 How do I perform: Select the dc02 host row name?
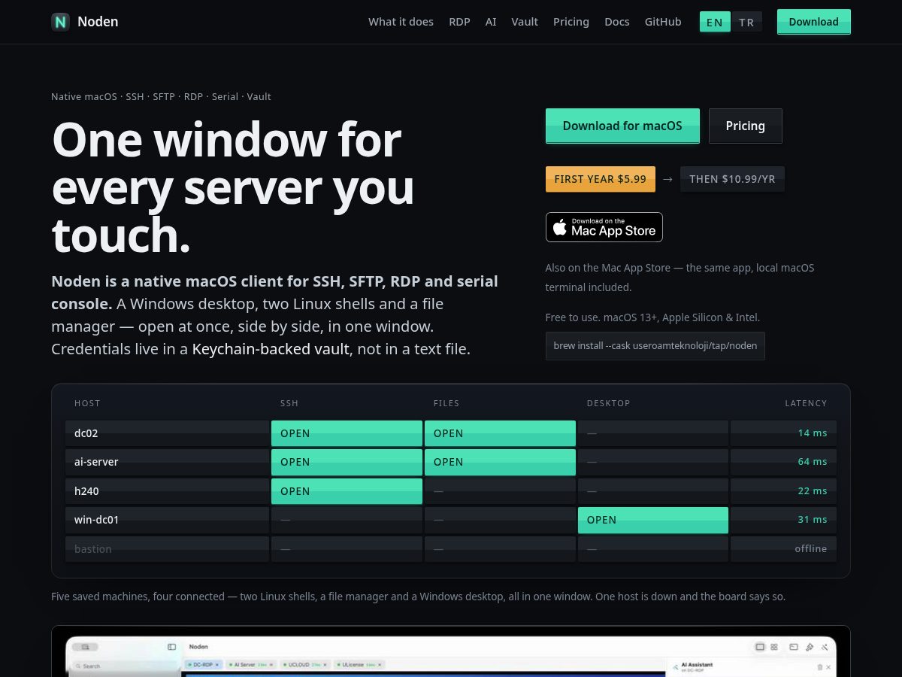(x=86, y=433)
